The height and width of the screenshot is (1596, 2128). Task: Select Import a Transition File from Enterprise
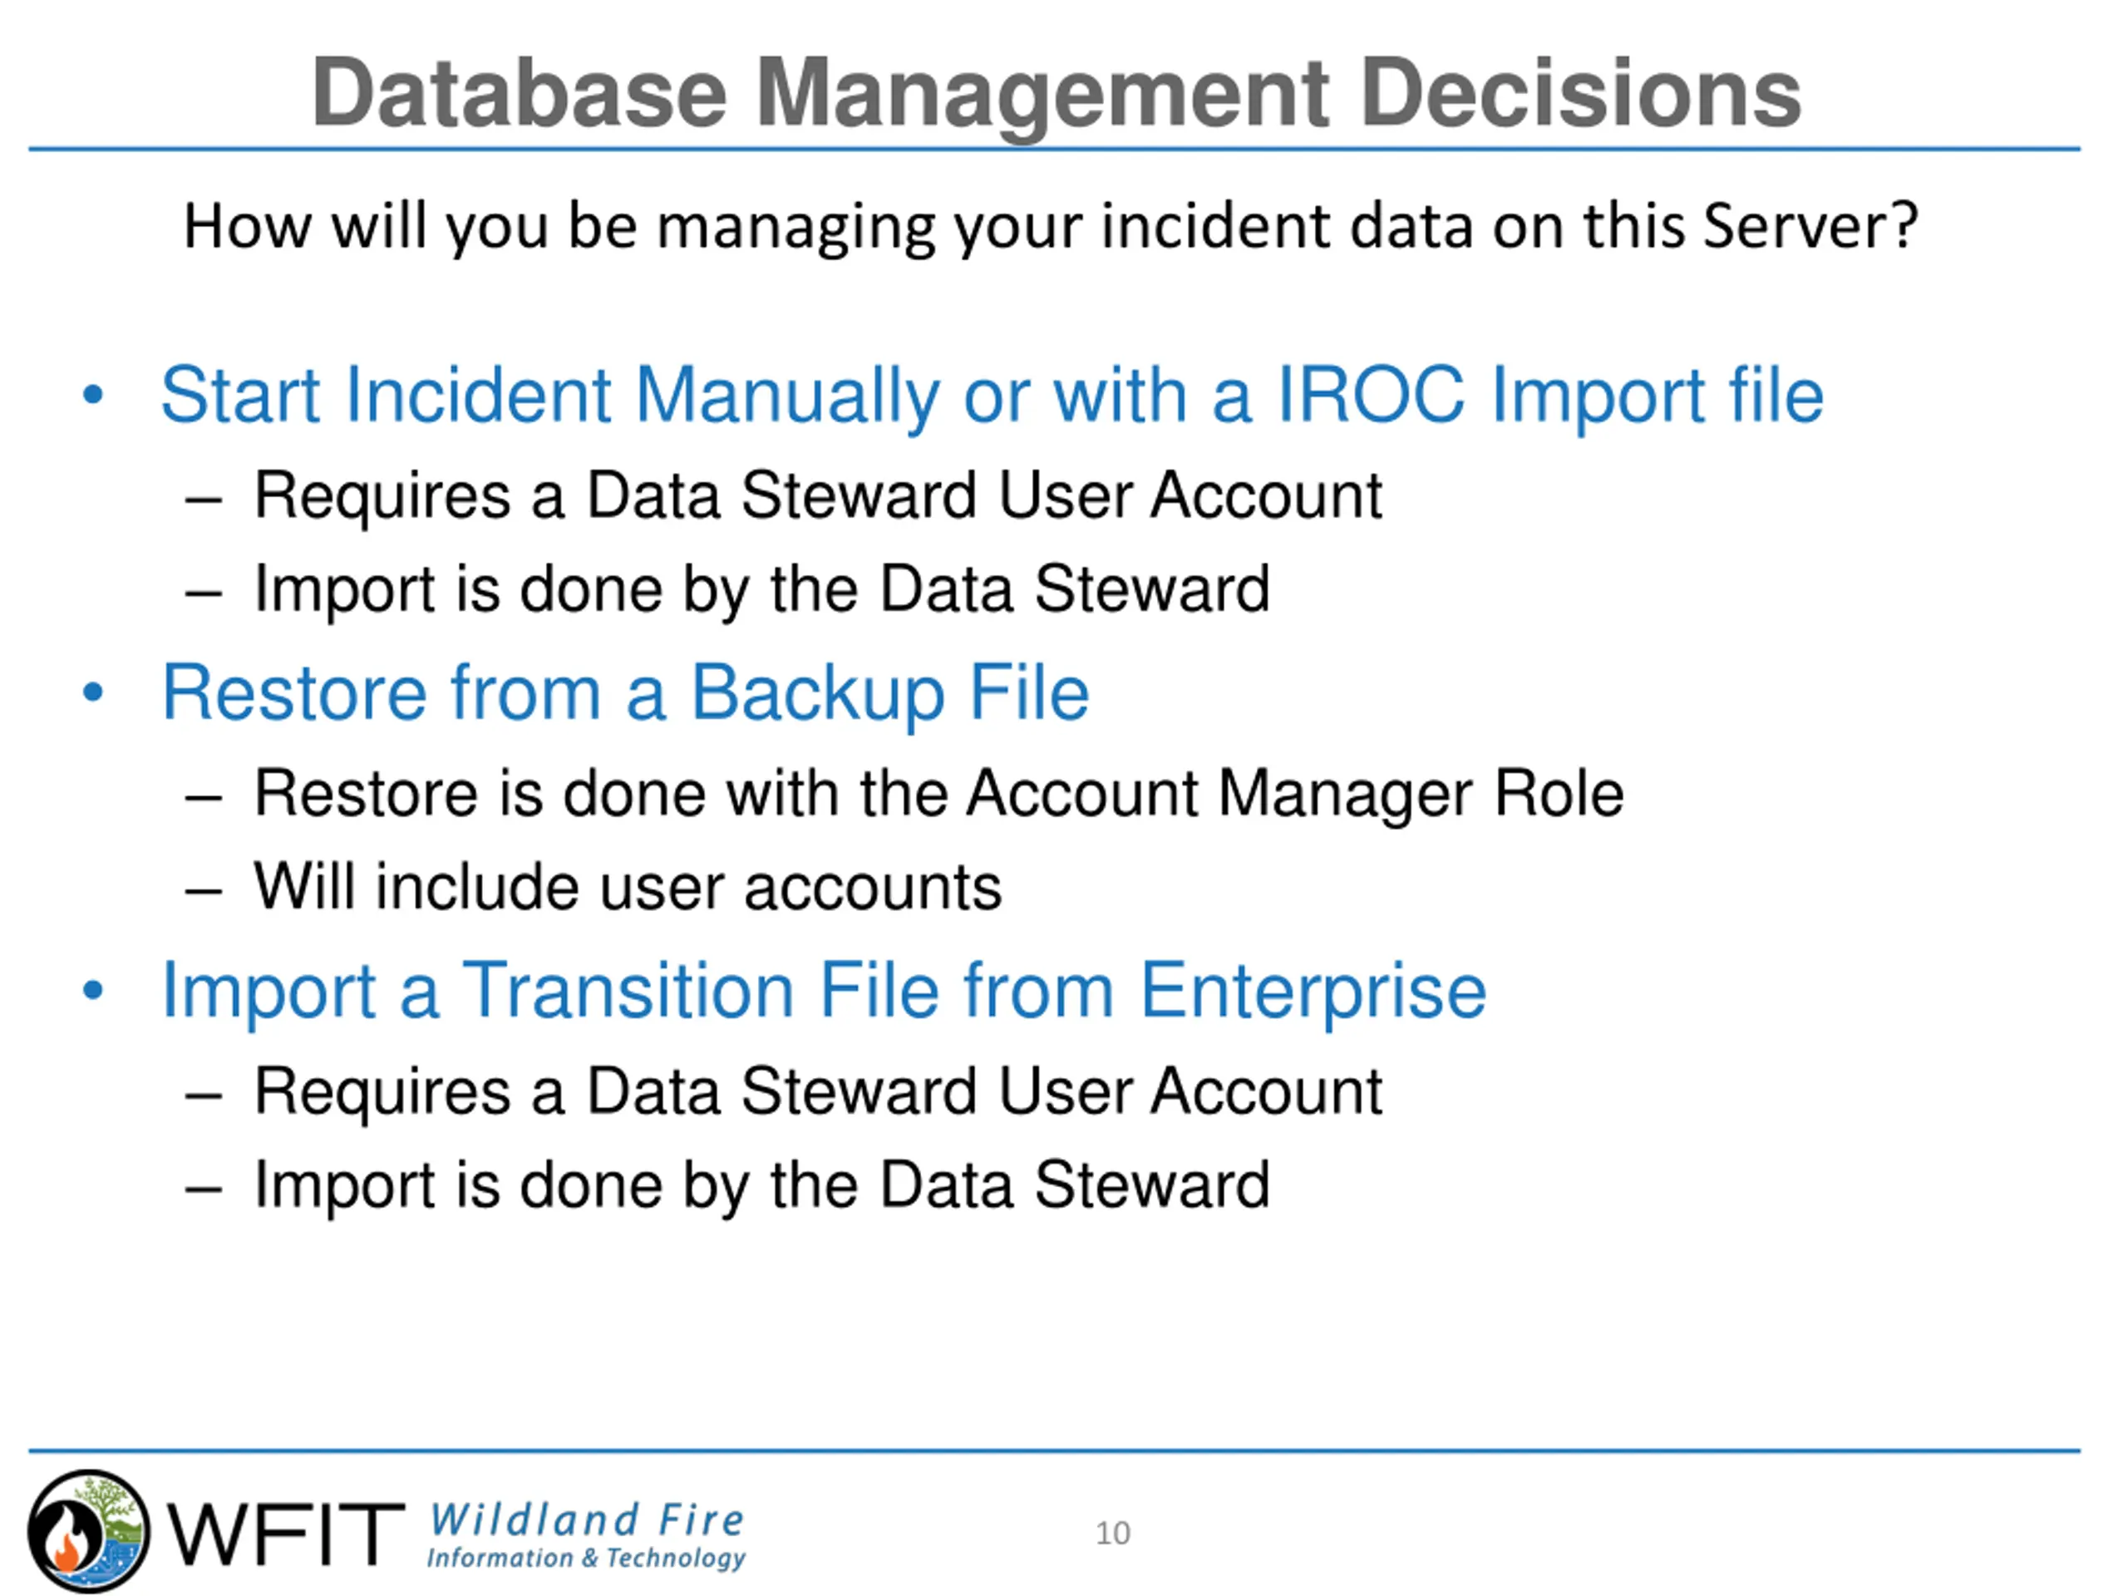pos(825,993)
